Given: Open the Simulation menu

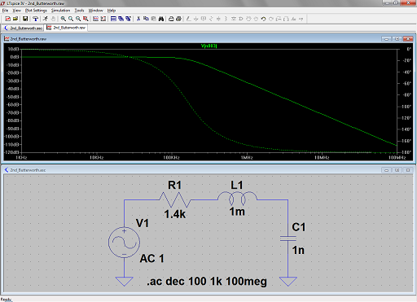Looking at the screenshot, I should point(60,11).
